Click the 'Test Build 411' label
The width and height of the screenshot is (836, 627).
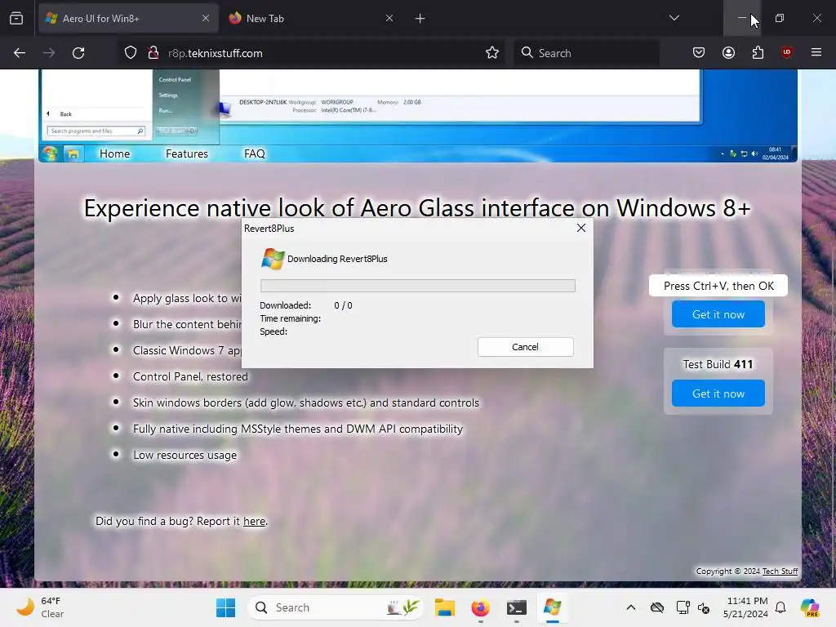[718, 364]
